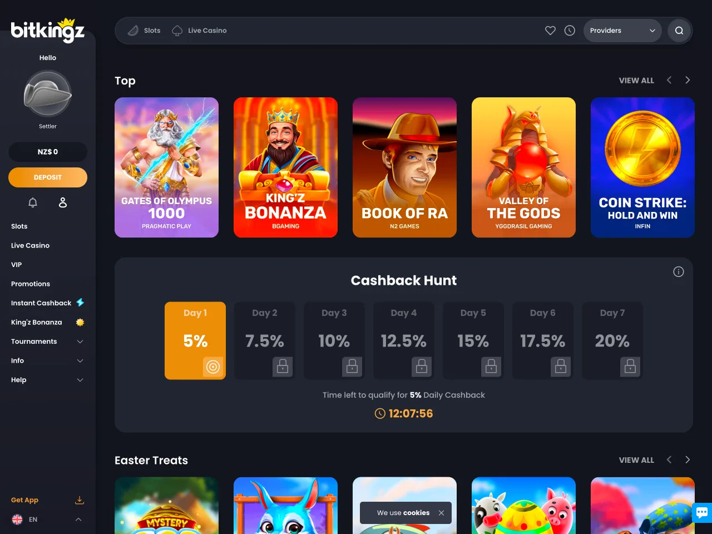Select the Day 1 5% cashback tile
712x534 pixels.
195,340
